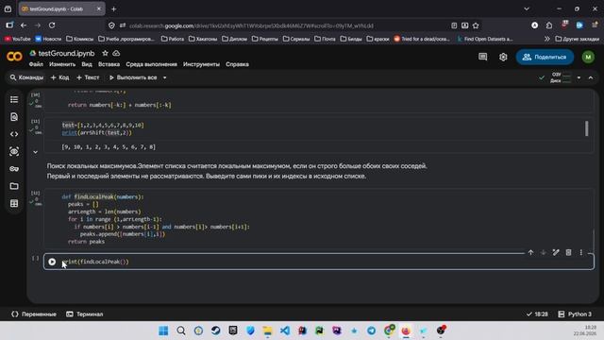This screenshot has height=340, width=604.
Task: Open the YouTube bookmark
Action: [18, 39]
